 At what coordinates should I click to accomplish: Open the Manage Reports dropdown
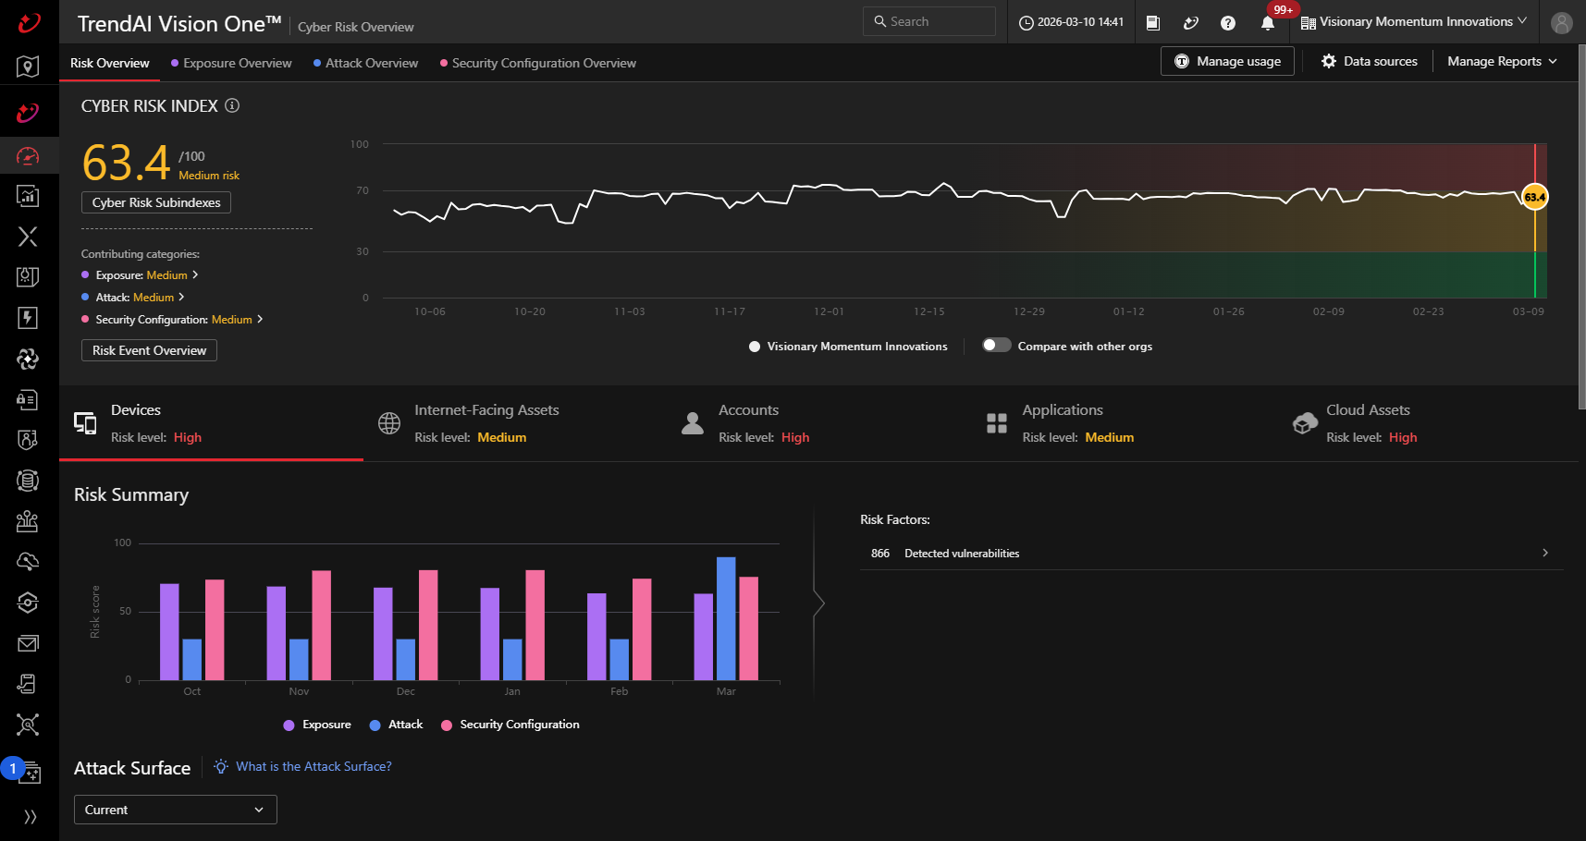[1502, 61]
